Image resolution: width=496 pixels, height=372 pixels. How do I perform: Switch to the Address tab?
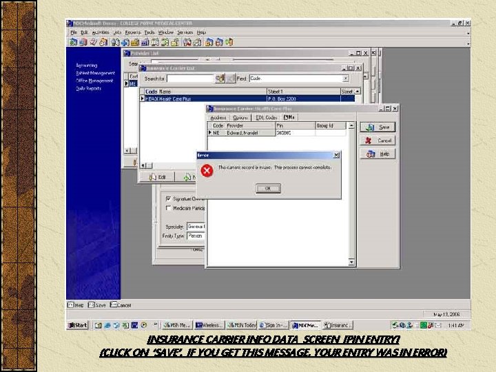pos(218,118)
